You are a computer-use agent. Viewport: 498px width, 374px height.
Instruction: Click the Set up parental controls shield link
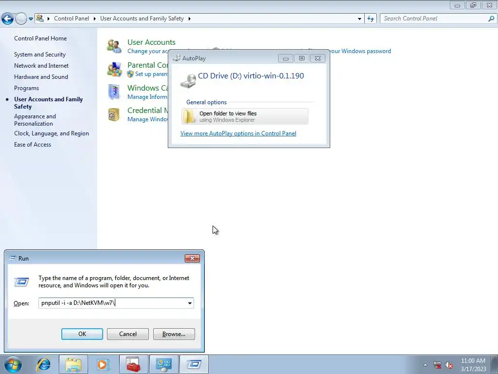pos(148,74)
